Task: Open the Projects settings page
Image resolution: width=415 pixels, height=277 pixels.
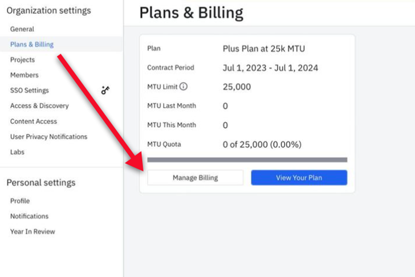Action: click(22, 60)
